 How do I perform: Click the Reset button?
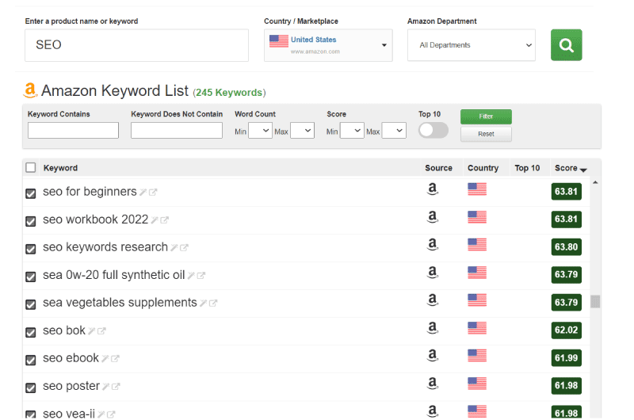[x=486, y=134]
